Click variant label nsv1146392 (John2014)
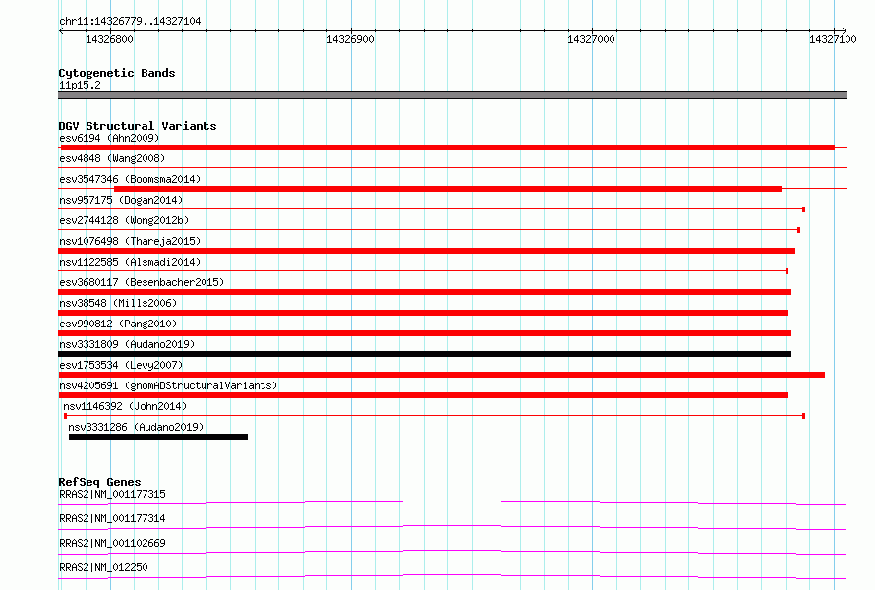 pos(125,406)
